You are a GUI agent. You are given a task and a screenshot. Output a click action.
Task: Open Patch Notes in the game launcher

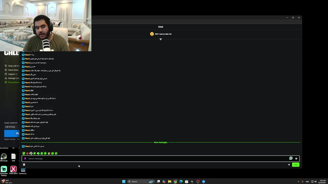coord(12,70)
